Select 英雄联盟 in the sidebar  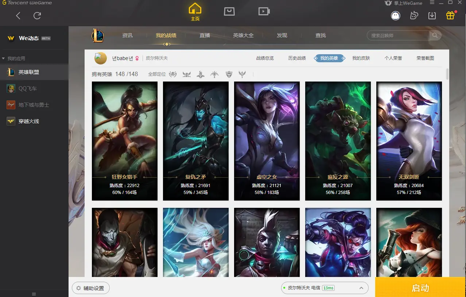34,72
